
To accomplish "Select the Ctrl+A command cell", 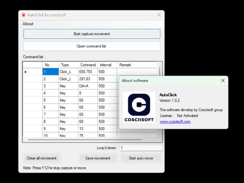I will click(87, 86).
